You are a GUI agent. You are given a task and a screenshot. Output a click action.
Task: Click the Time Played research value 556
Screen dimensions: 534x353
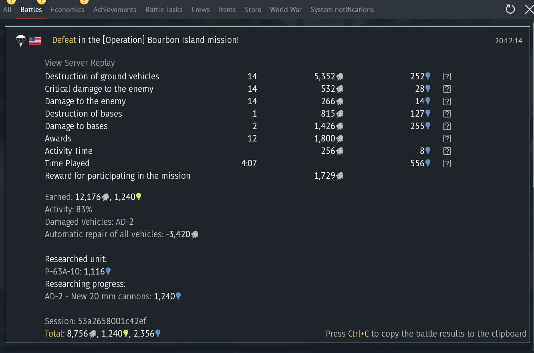[417, 163]
